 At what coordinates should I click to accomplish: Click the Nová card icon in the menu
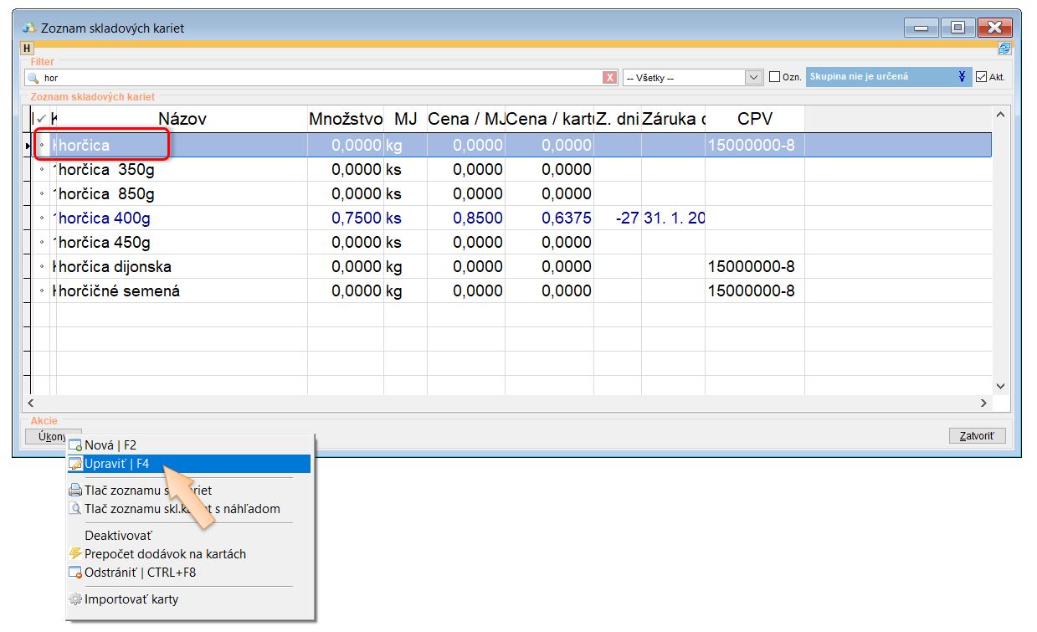[75, 445]
